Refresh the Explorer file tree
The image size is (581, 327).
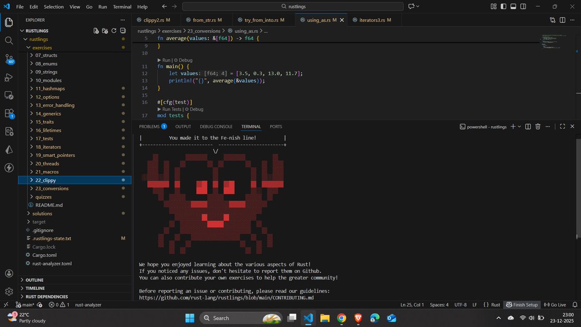[x=114, y=31]
